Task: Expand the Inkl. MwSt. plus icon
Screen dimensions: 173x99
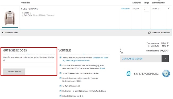Action: coord(149,46)
